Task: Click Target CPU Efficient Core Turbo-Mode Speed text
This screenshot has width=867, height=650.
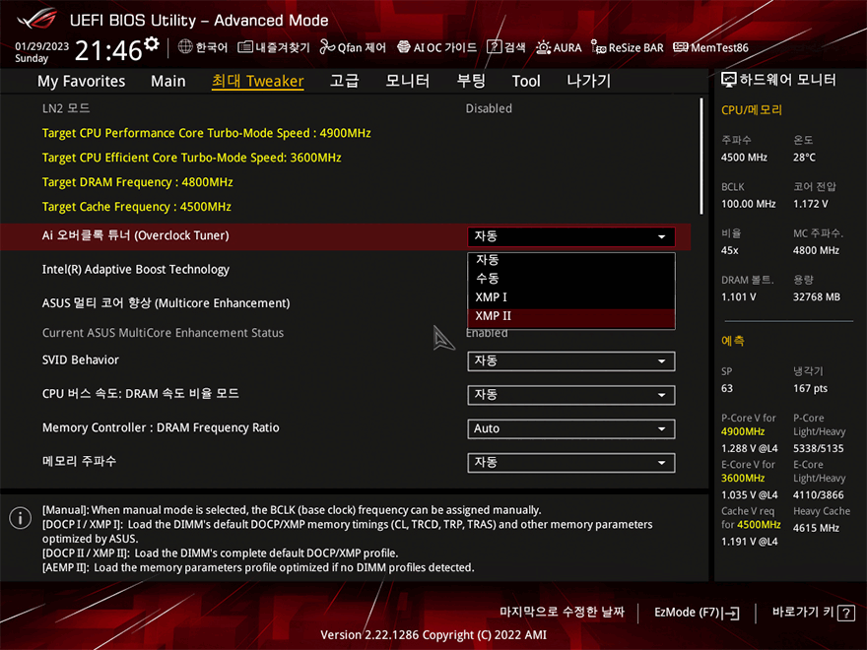Action: 191,158
